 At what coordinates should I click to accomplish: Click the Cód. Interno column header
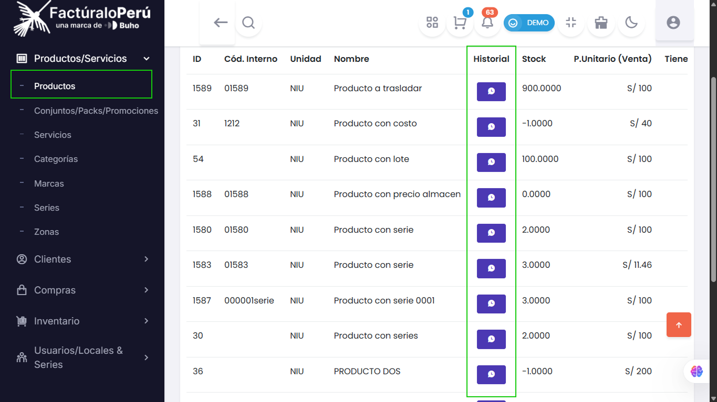click(251, 59)
